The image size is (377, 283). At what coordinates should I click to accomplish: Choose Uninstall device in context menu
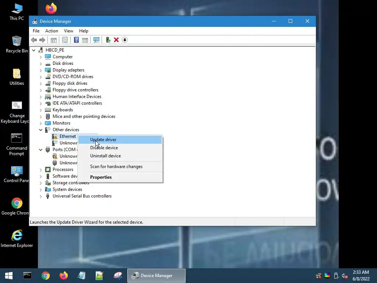point(120,156)
